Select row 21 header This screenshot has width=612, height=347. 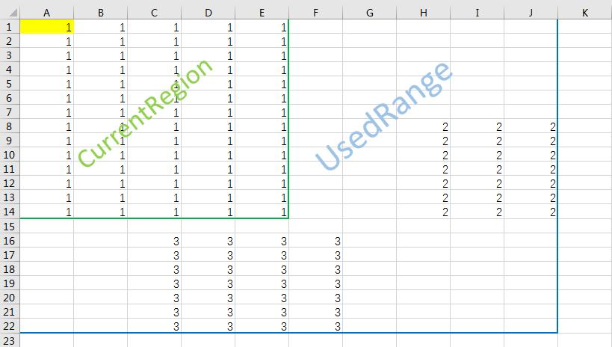tap(10, 312)
